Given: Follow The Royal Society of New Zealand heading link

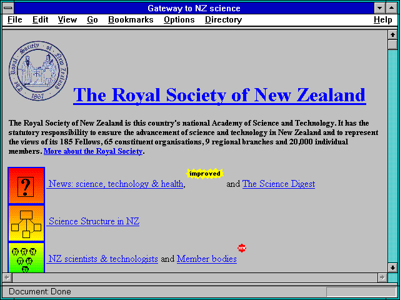Looking at the screenshot, I should [219, 95].
